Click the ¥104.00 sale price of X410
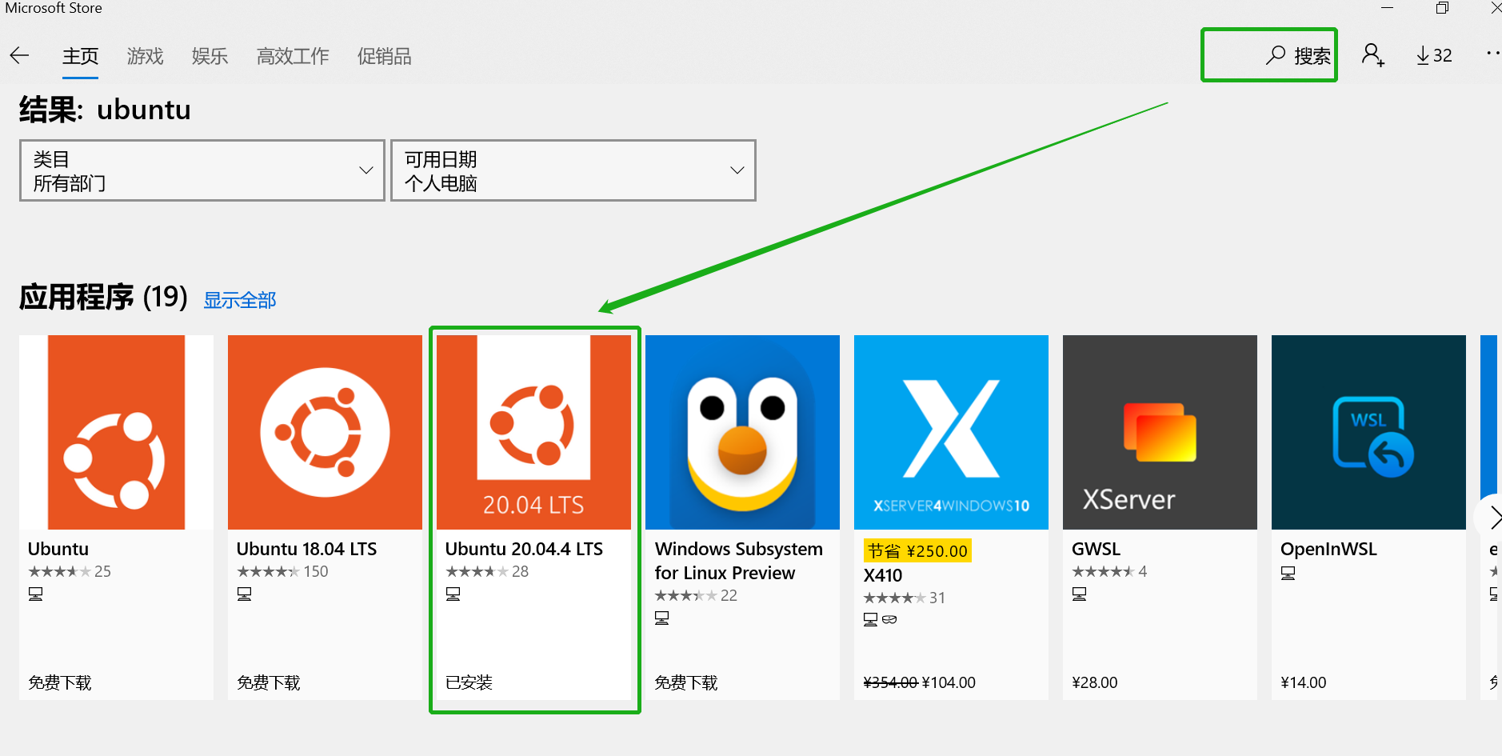The image size is (1502, 756). coord(949,682)
